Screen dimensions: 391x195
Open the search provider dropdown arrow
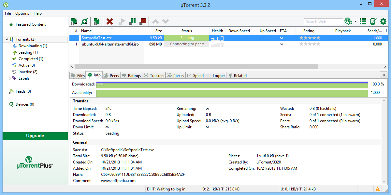355,22
